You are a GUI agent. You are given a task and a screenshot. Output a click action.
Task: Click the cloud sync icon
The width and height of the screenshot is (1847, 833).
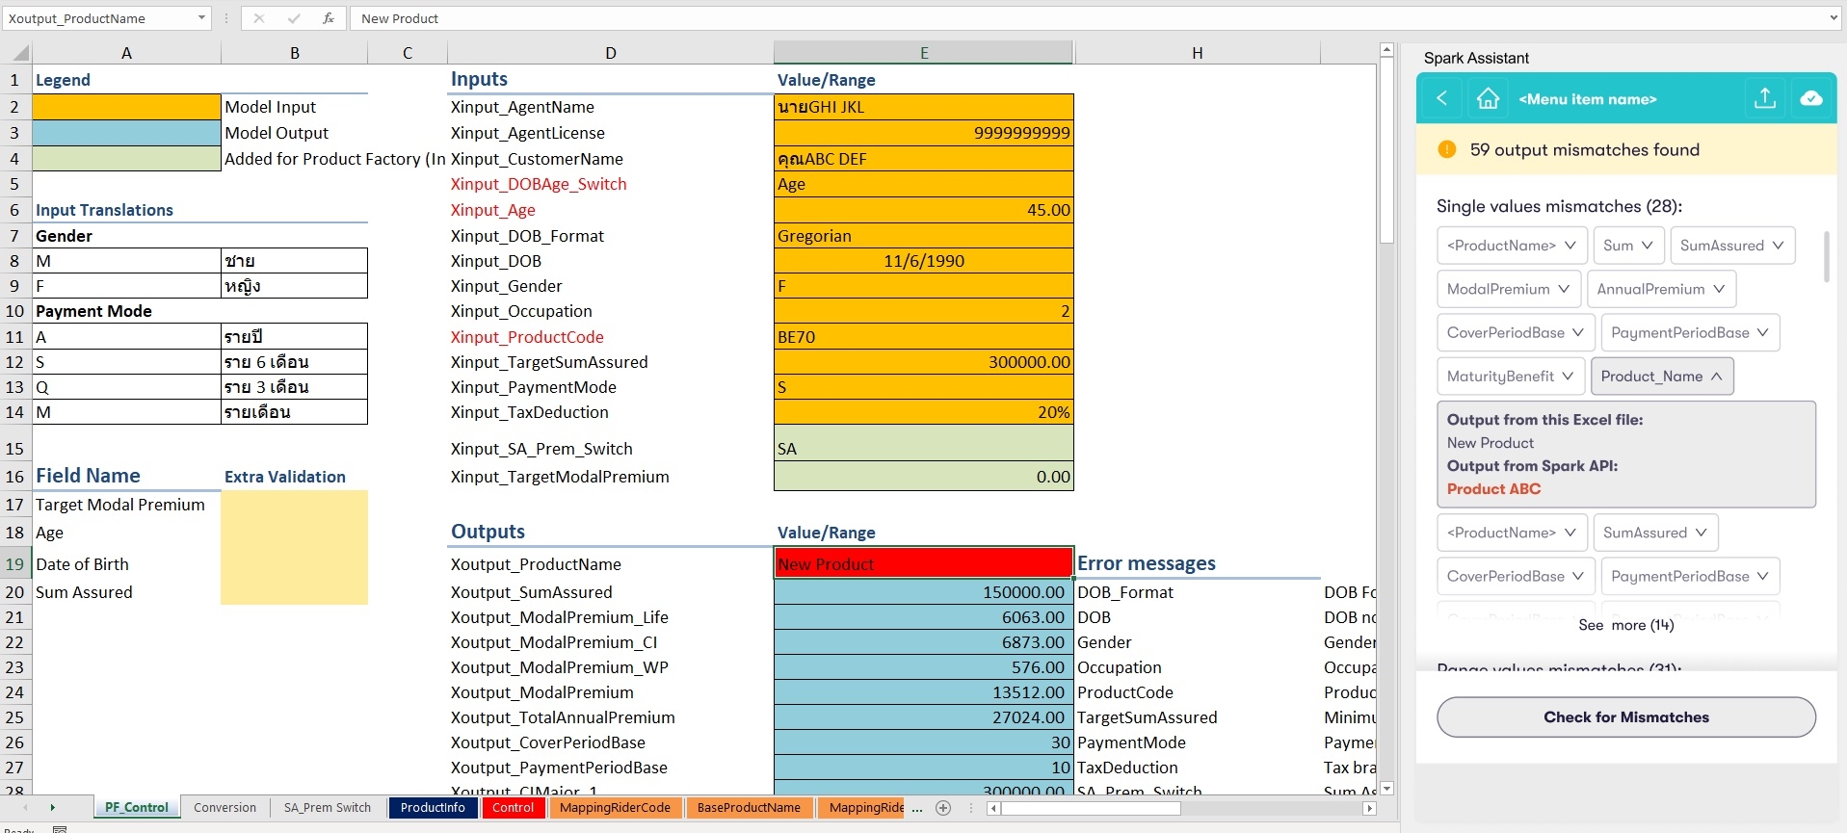click(x=1810, y=98)
